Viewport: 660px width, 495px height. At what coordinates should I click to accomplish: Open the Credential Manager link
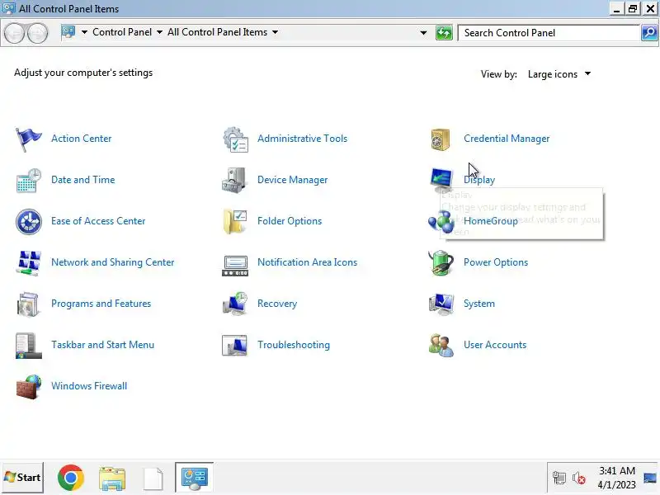click(x=507, y=139)
